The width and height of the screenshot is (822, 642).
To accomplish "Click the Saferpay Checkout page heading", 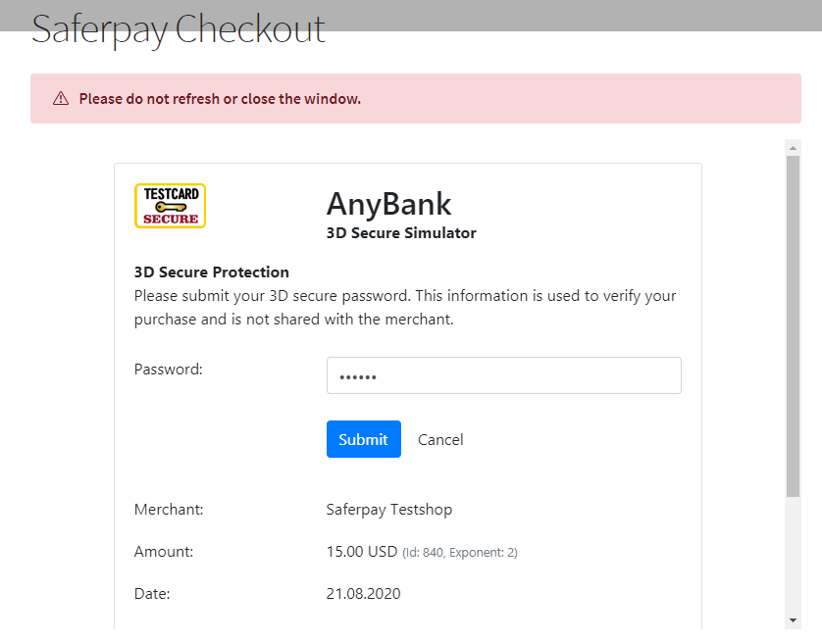I will 178,28.
